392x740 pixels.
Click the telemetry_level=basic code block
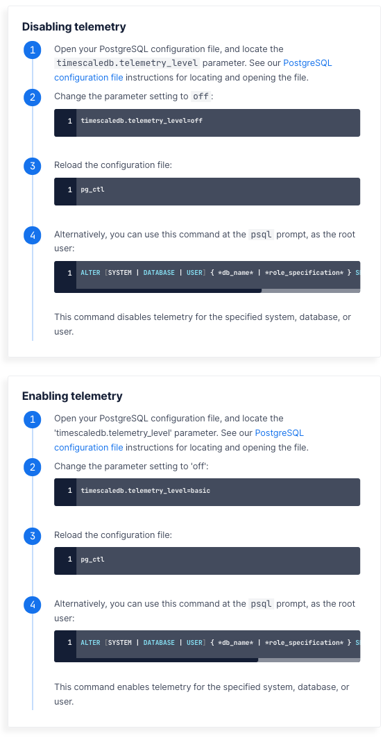(207, 492)
